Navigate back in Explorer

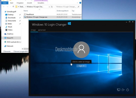point(4,7)
